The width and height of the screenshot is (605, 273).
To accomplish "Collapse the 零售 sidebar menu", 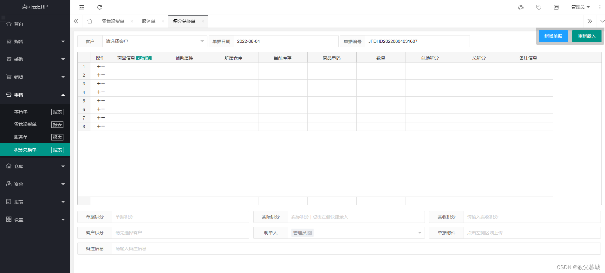I will coord(35,95).
